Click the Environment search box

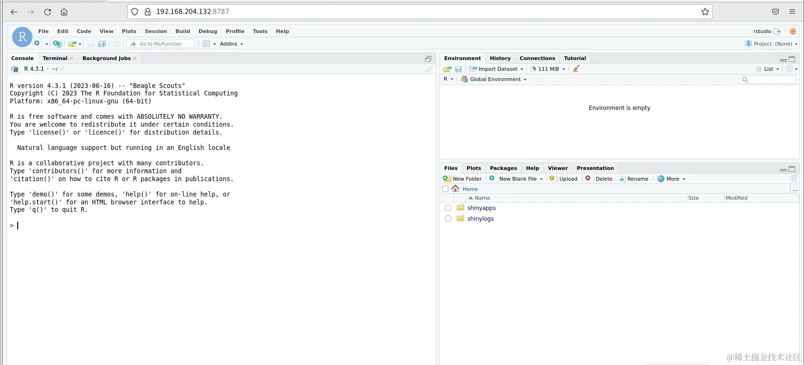[767, 80]
